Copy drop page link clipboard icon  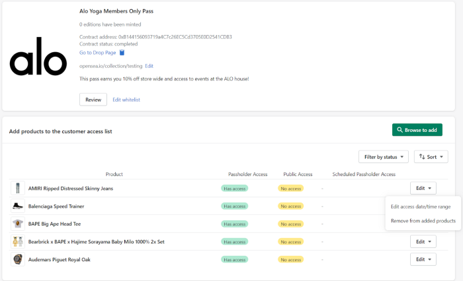(122, 52)
